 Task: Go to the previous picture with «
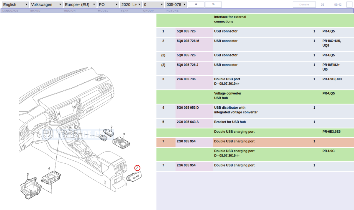click(x=196, y=4)
